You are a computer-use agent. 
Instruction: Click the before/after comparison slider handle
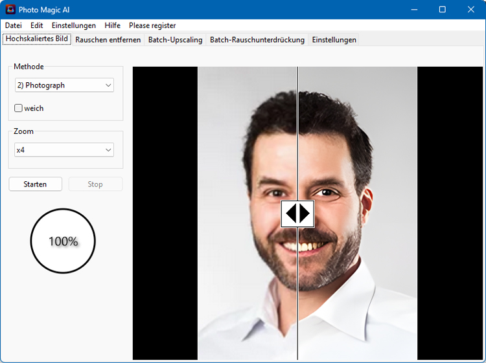pyautogui.click(x=297, y=214)
